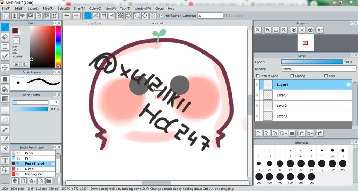358x191 pixels.
Task: Click the hue color strip
Action: [x=58, y=47]
